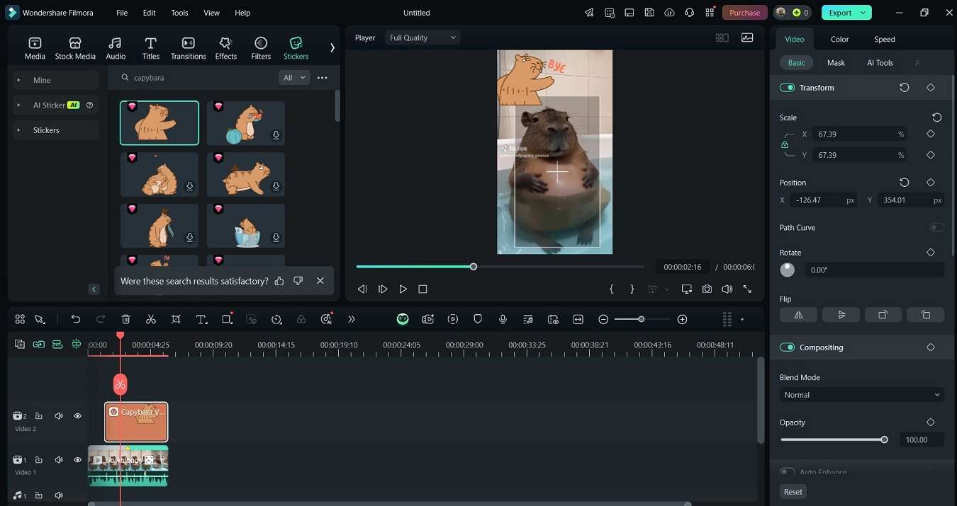Open the Stock Media panel

pyautogui.click(x=75, y=48)
